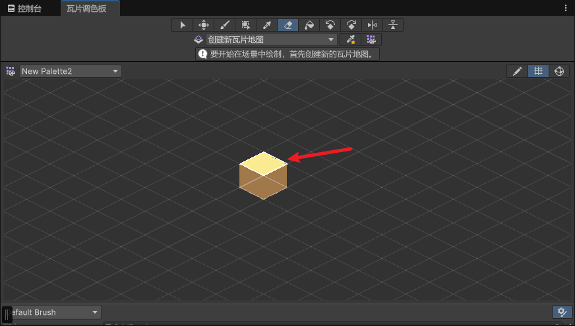
Task: Switch to the 控制台 tab
Action: pyautogui.click(x=24, y=9)
